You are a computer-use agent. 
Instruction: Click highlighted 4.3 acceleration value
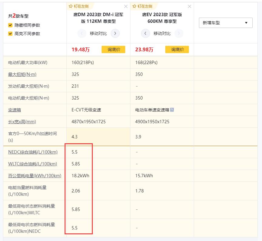(x=75, y=137)
